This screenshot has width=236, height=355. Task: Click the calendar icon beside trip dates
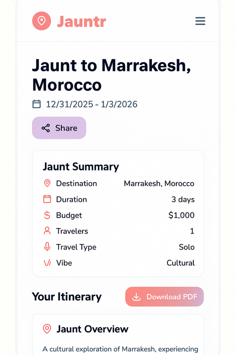[x=37, y=104]
